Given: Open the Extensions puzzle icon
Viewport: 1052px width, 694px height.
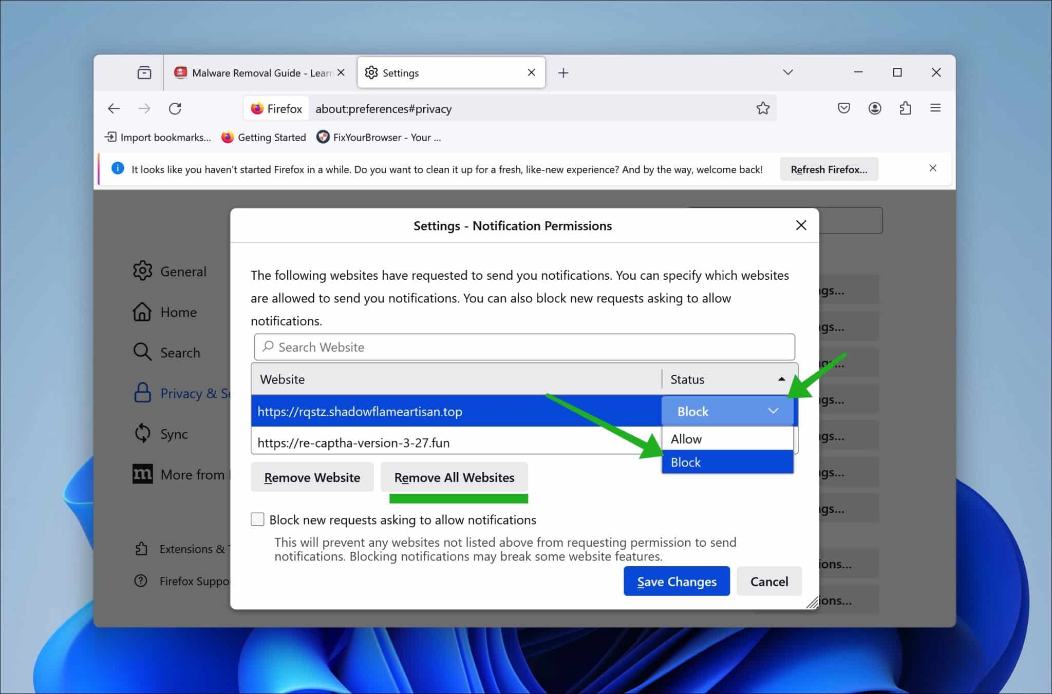Looking at the screenshot, I should pyautogui.click(x=905, y=108).
